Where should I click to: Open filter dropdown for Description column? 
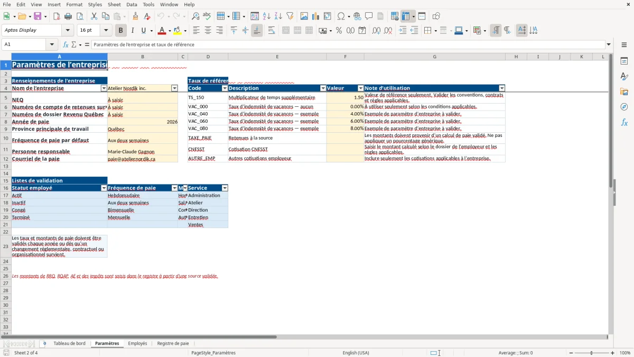(x=323, y=88)
